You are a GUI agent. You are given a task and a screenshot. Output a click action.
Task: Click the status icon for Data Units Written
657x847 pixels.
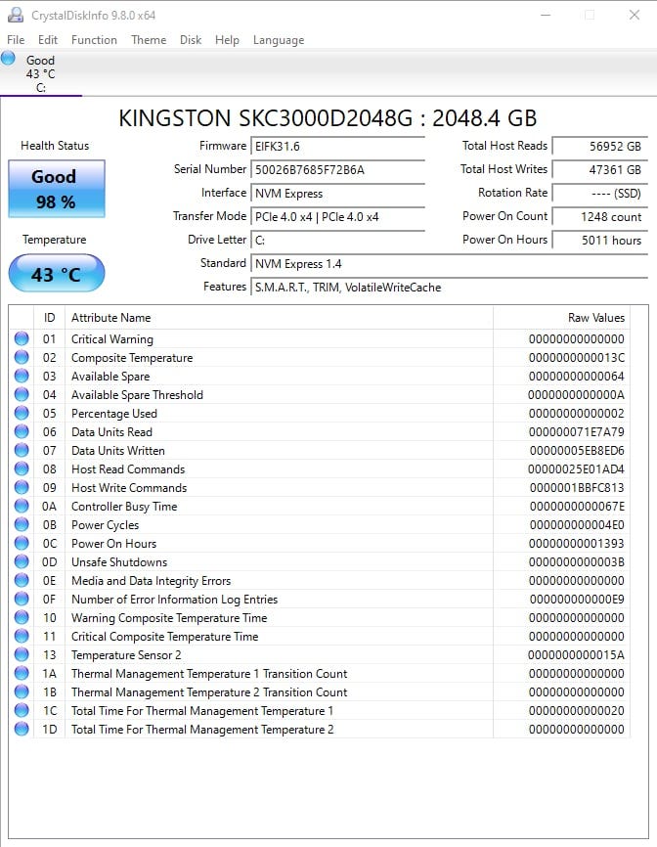[22, 450]
